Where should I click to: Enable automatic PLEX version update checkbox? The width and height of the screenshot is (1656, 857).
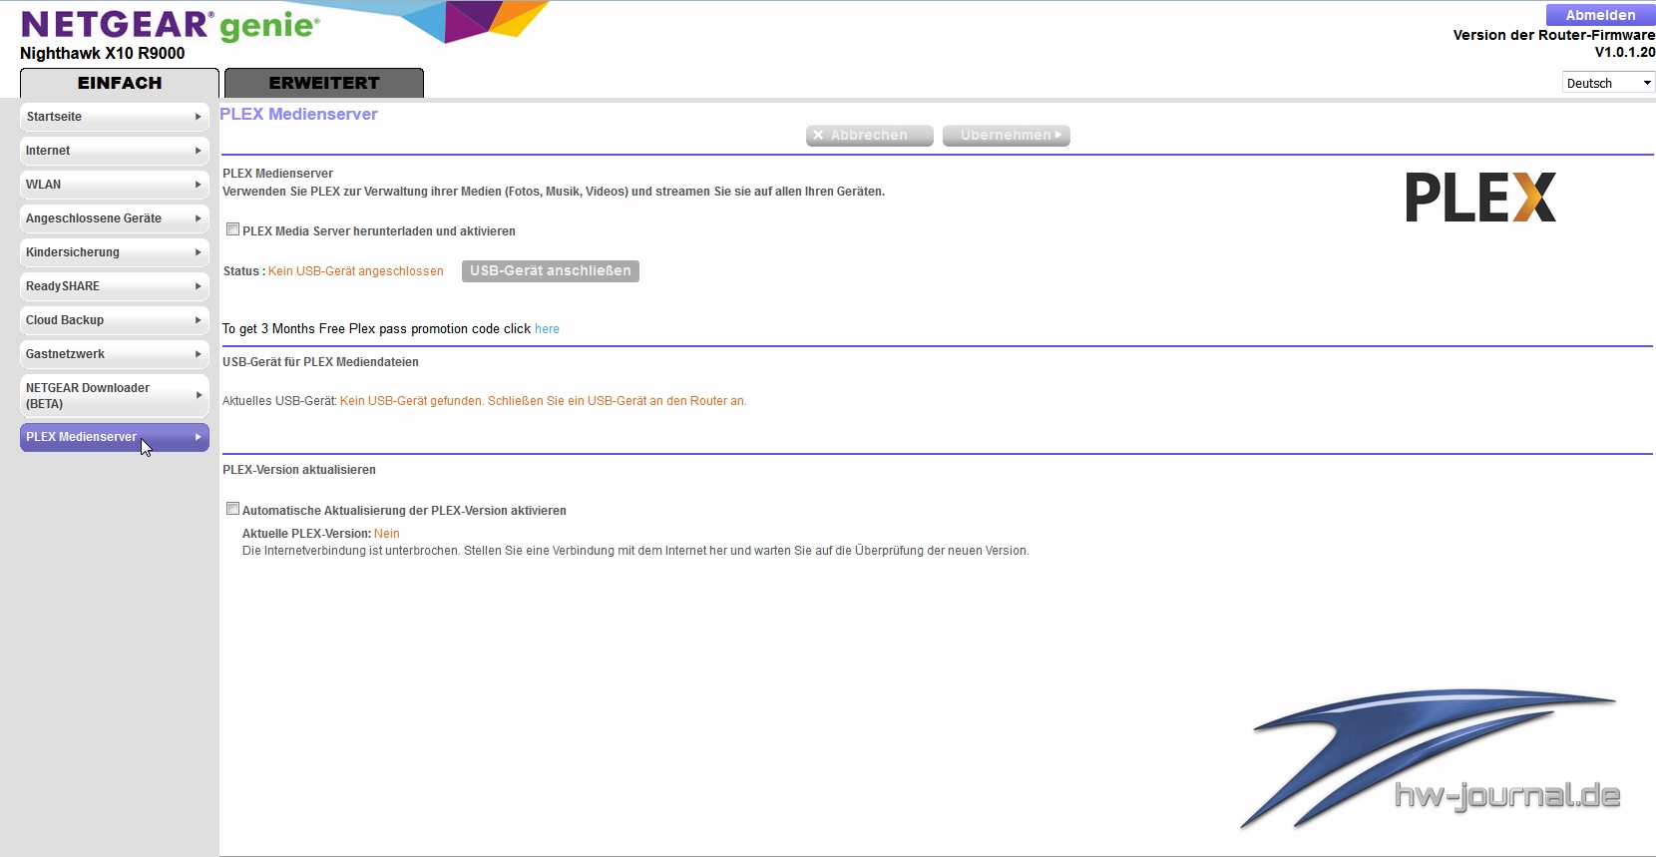tap(232, 509)
